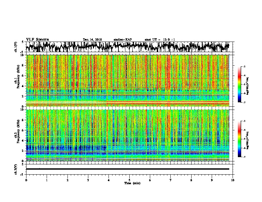Click the "start UT = 12: 0 : 1" text

160,40
